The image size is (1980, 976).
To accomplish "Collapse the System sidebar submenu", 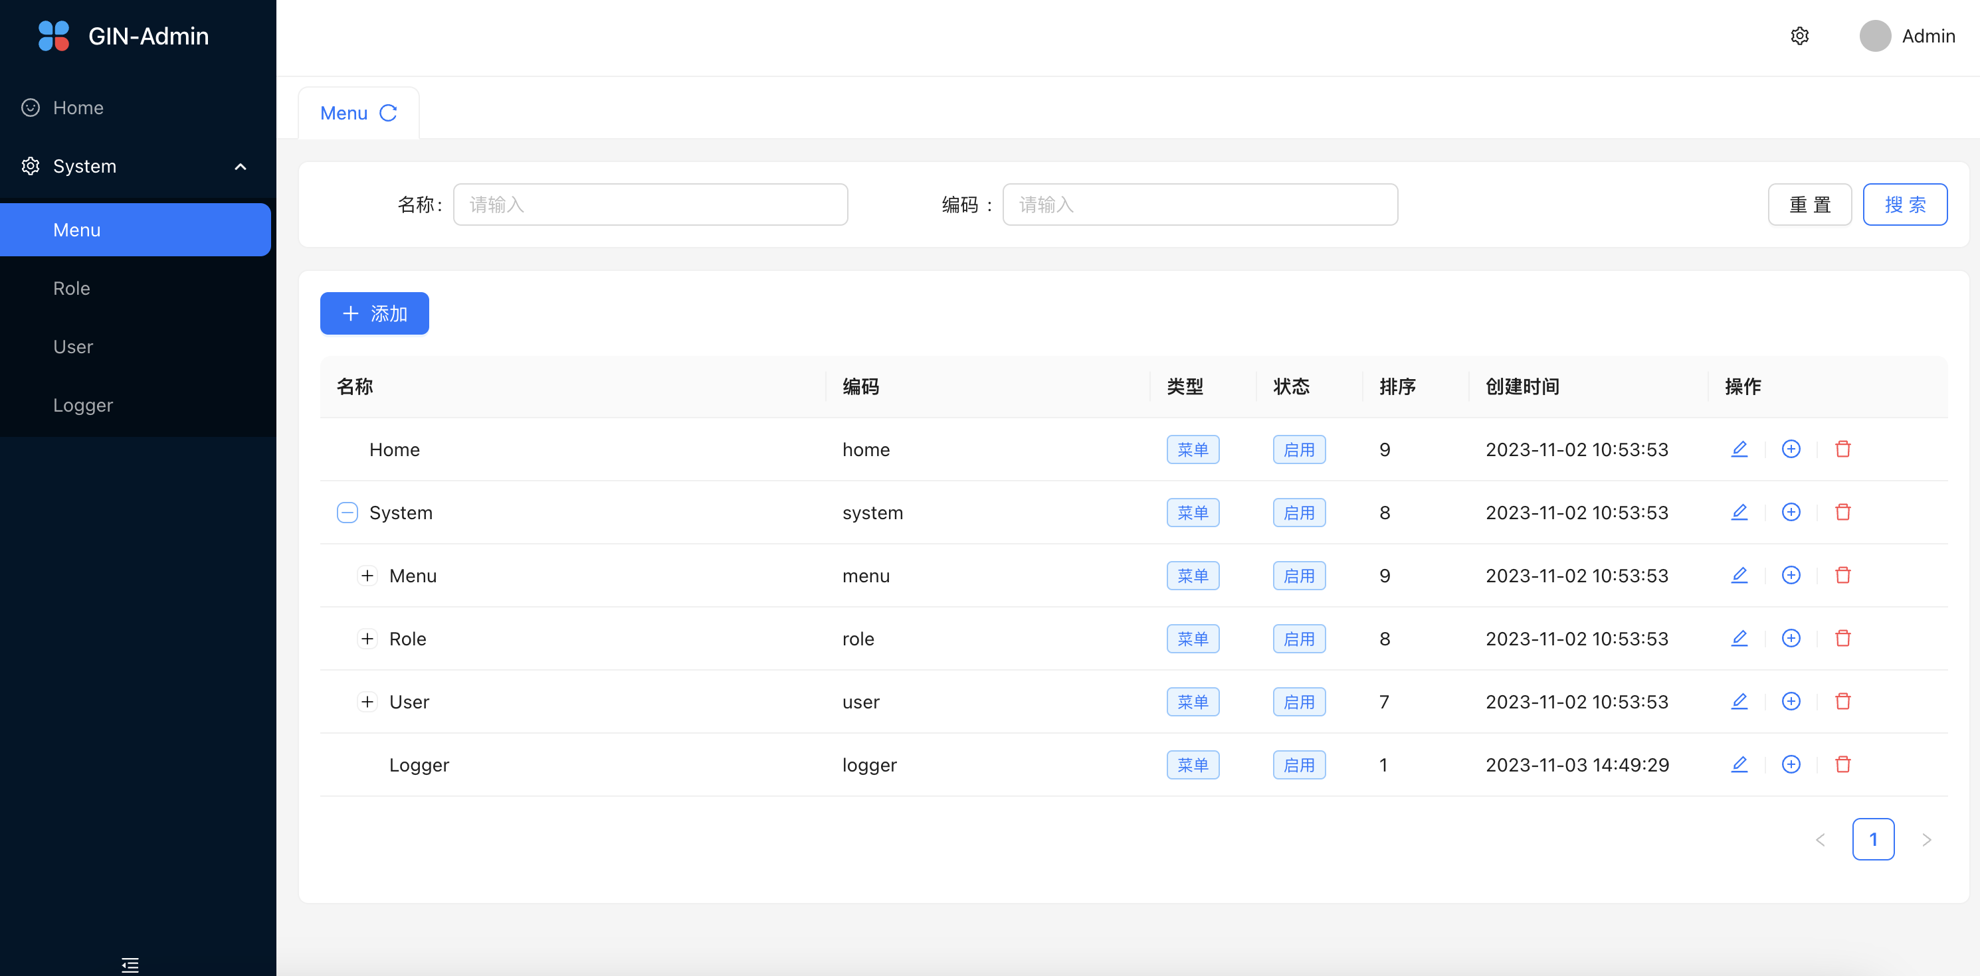I will click(240, 167).
